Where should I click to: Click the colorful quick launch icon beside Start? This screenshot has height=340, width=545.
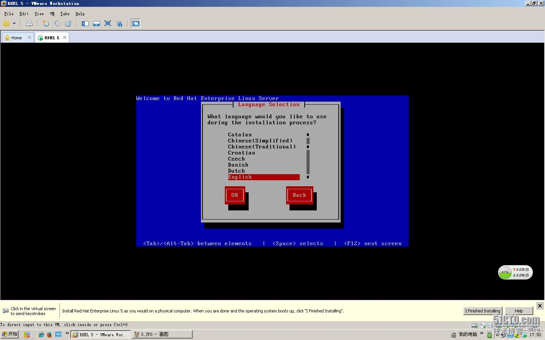tap(27, 335)
